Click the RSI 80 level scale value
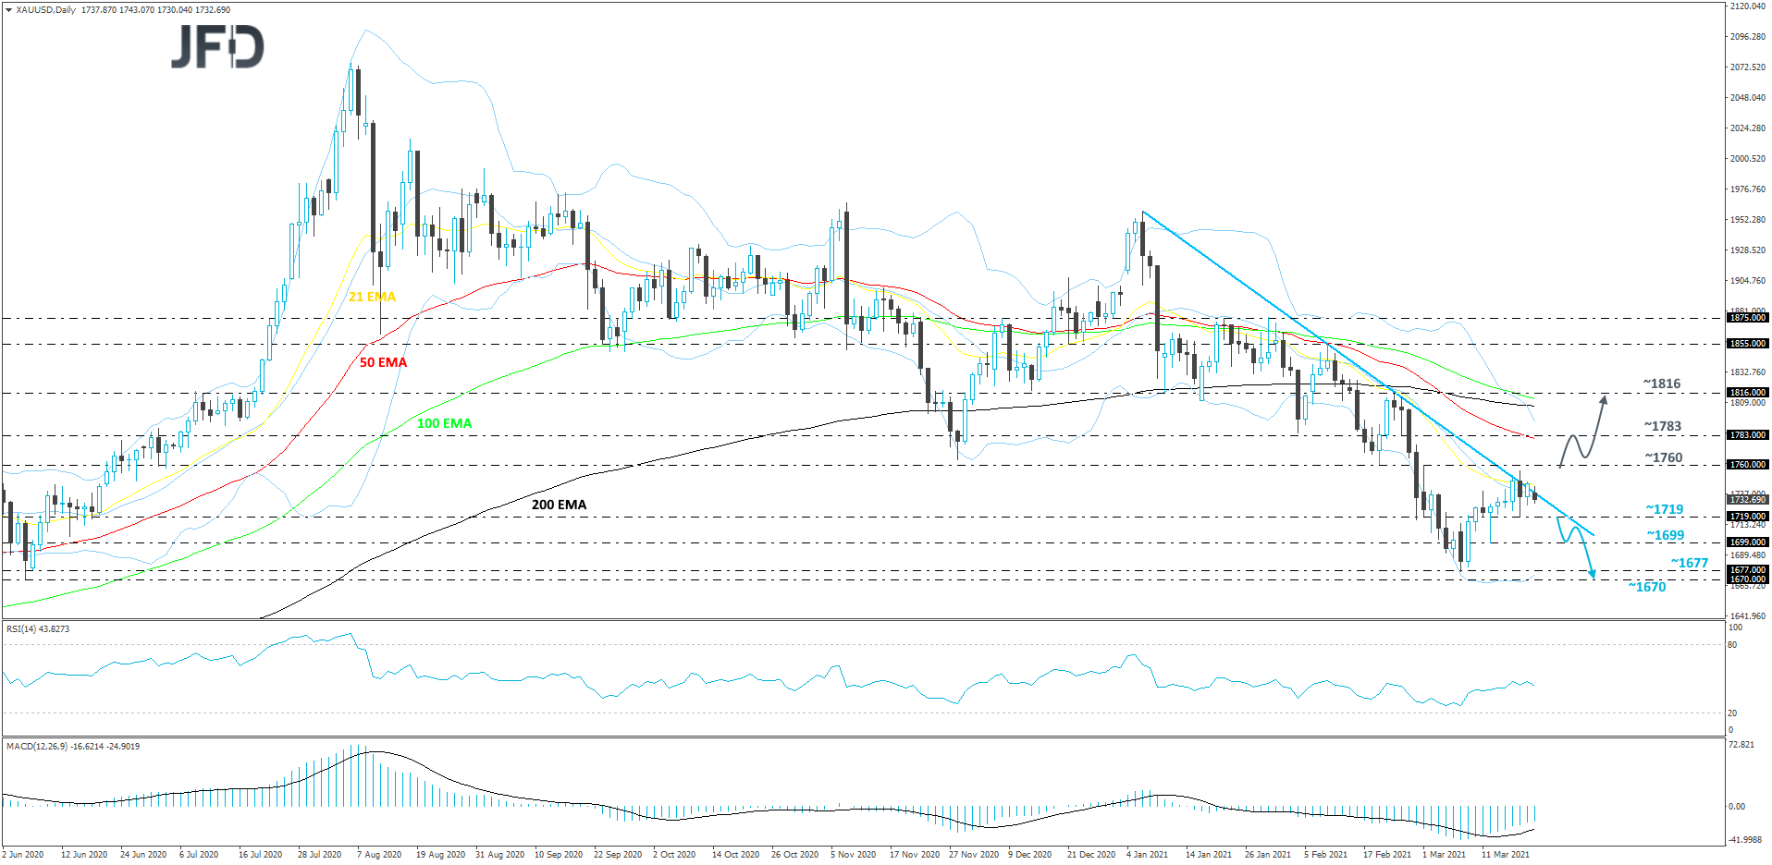This screenshot has width=1772, height=865. (x=1733, y=645)
